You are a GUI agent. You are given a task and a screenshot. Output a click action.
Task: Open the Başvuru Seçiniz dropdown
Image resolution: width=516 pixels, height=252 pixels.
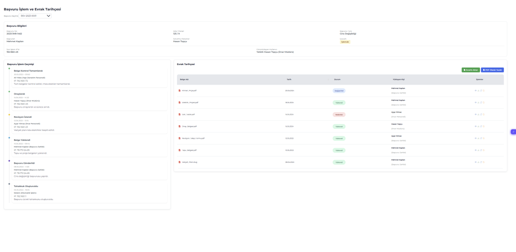[35, 16]
